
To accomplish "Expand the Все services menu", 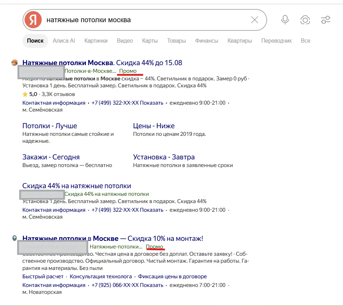I will coord(306,41).
